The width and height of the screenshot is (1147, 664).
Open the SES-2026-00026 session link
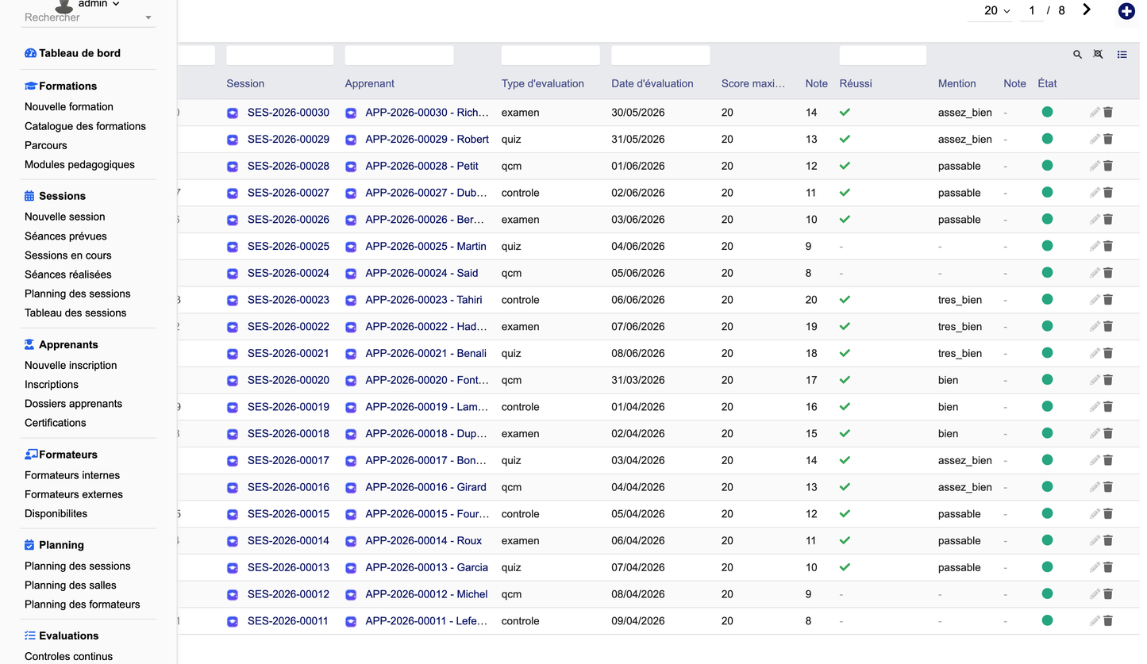click(x=288, y=220)
